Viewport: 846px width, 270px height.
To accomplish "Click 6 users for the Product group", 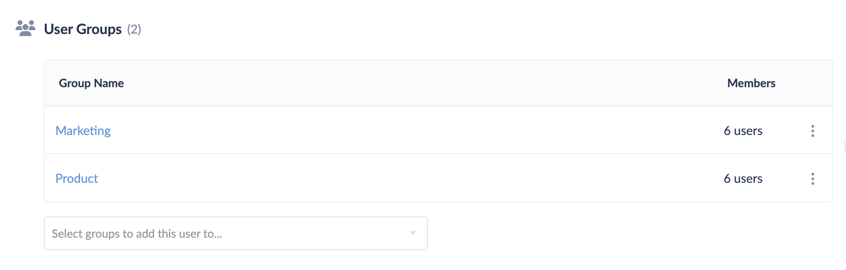I will pyautogui.click(x=743, y=178).
